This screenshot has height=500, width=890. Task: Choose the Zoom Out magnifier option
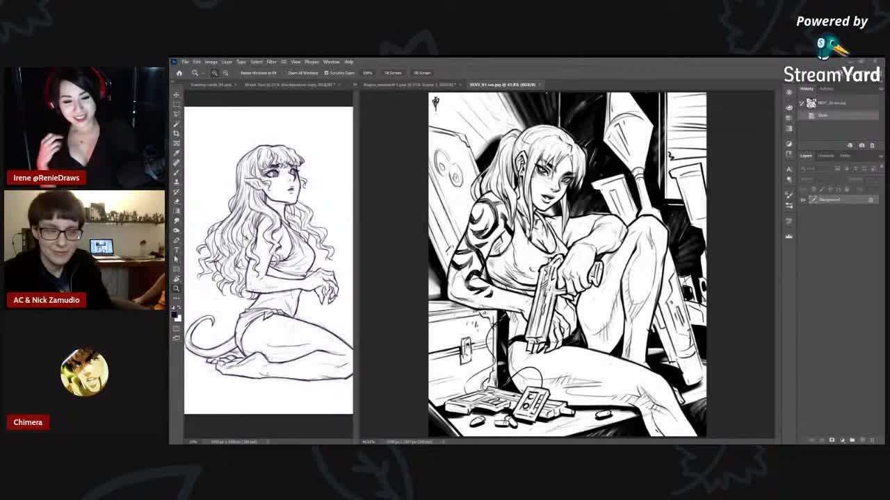pos(225,73)
